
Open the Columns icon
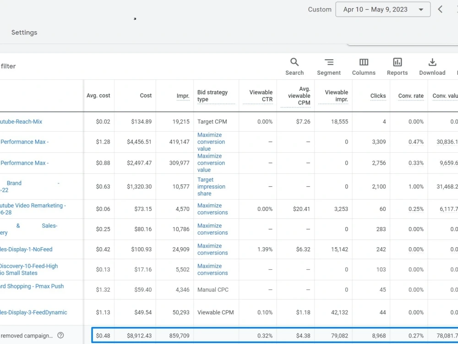click(364, 62)
